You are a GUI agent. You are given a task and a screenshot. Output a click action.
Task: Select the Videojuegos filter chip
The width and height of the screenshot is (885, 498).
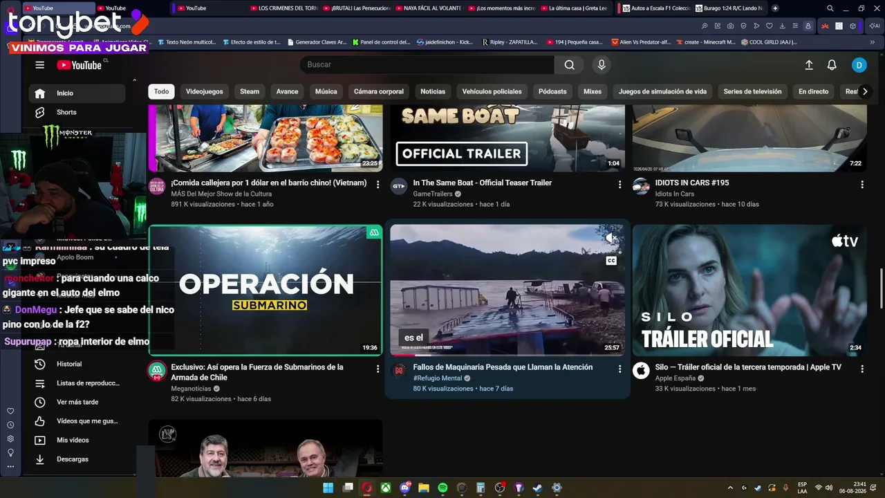[205, 91]
